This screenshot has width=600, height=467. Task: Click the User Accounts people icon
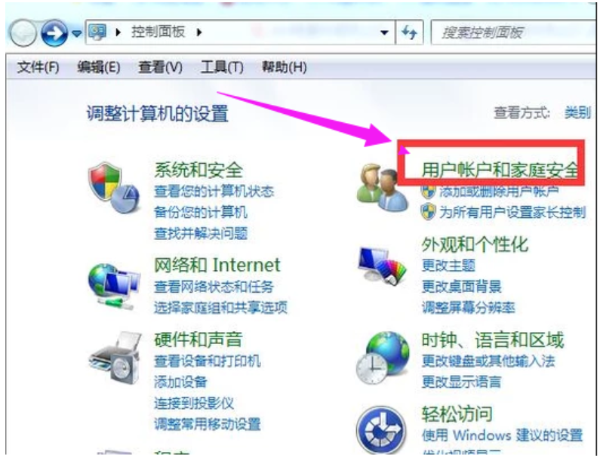tap(381, 187)
